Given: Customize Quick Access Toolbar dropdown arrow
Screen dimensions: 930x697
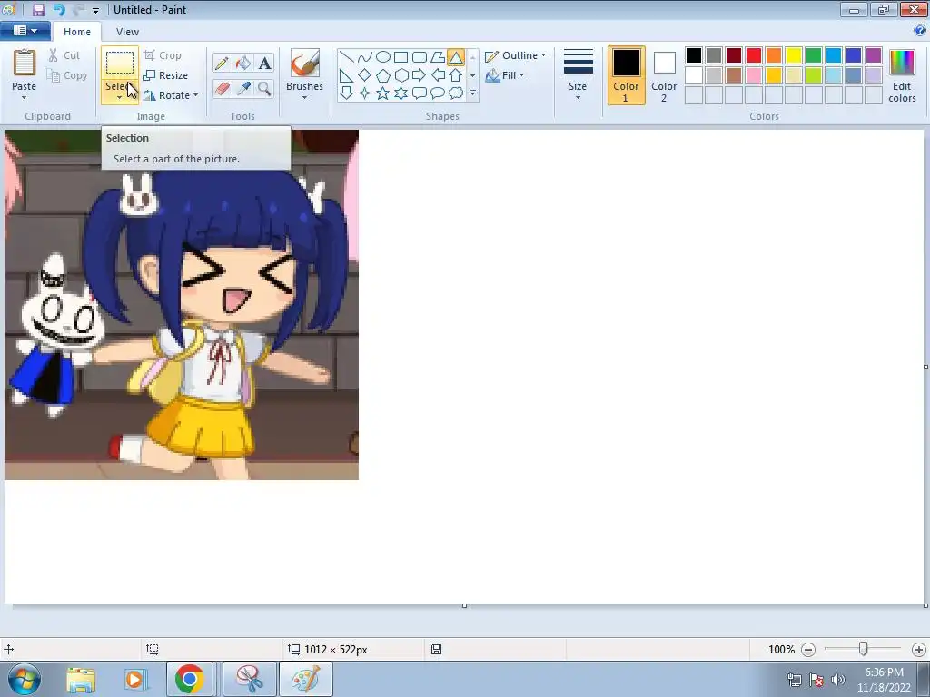Looking at the screenshot, I should click(x=95, y=10).
